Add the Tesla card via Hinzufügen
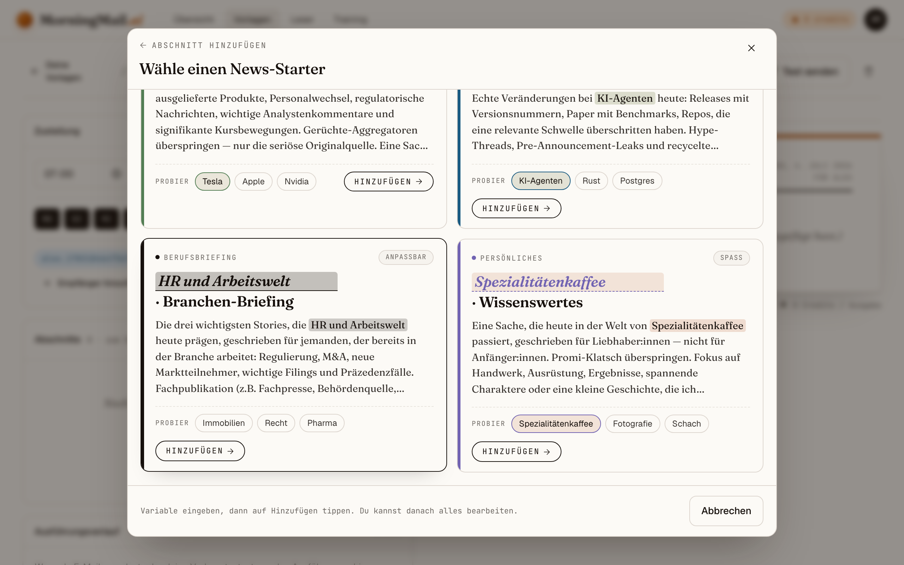The height and width of the screenshot is (565, 904). point(388,181)
